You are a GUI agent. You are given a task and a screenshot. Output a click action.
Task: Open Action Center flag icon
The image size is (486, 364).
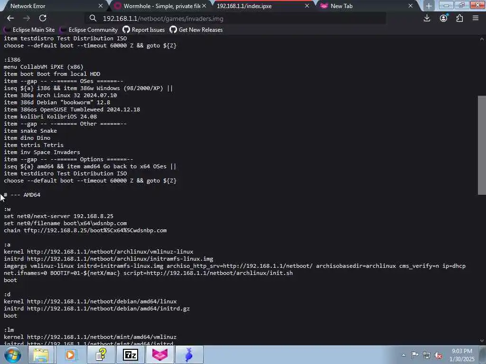415,355
